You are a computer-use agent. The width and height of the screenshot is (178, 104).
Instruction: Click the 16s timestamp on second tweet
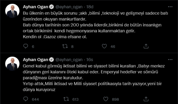89,60
